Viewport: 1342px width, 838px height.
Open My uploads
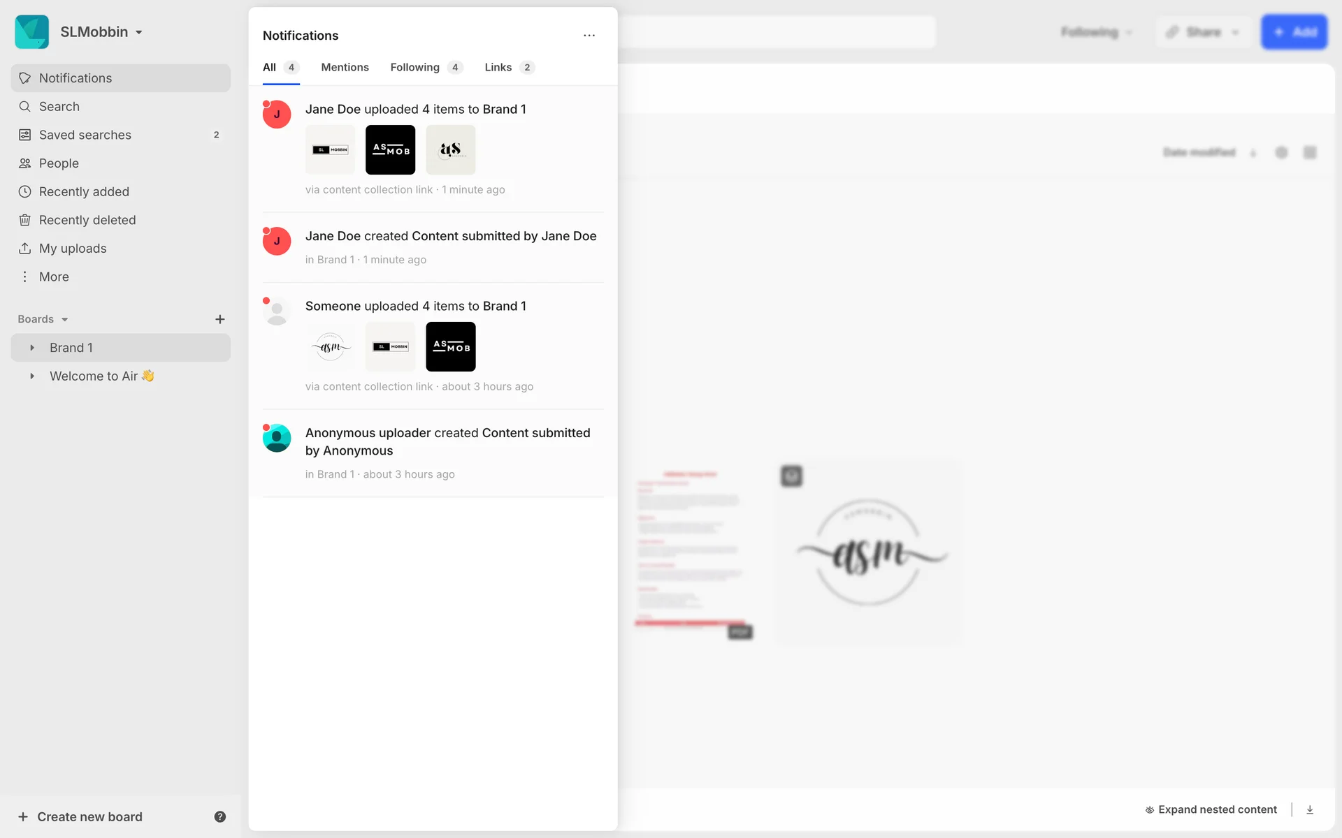[73, 249]
